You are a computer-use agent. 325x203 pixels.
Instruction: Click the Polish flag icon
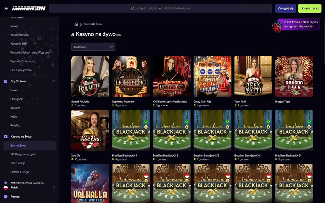click(x=6, y=188)
